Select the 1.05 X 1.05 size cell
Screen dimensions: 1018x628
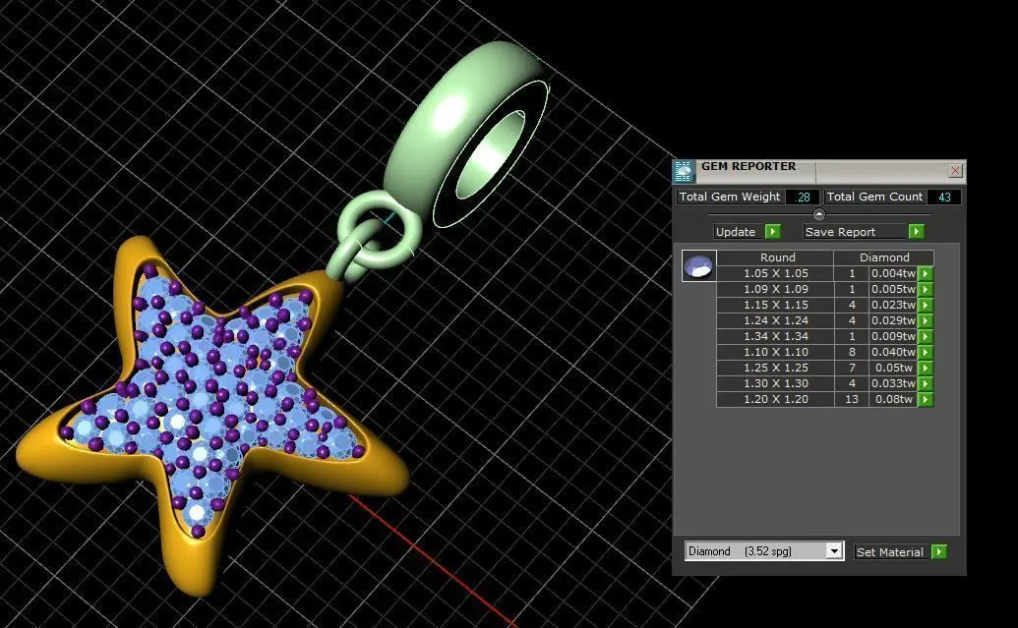776,273
